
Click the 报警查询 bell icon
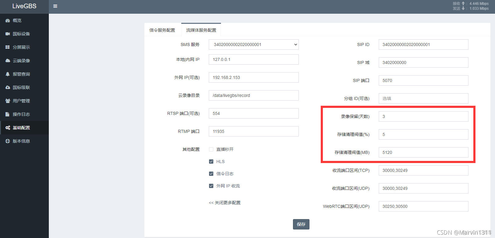(x=8, y=74)
